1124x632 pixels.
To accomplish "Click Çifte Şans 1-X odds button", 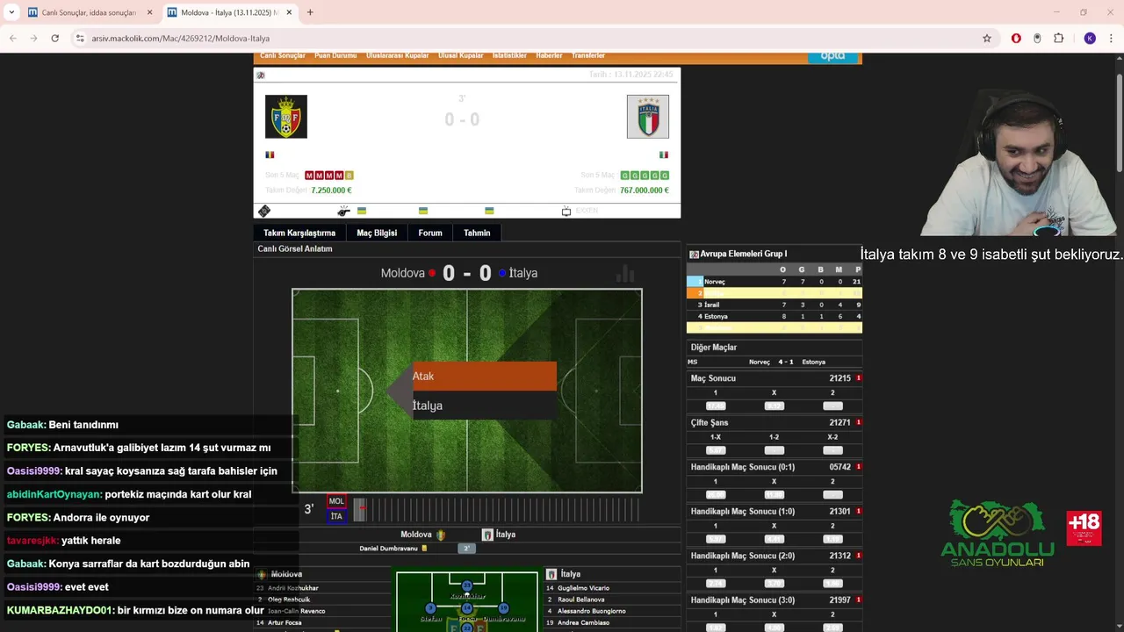I will coord(716,450).
